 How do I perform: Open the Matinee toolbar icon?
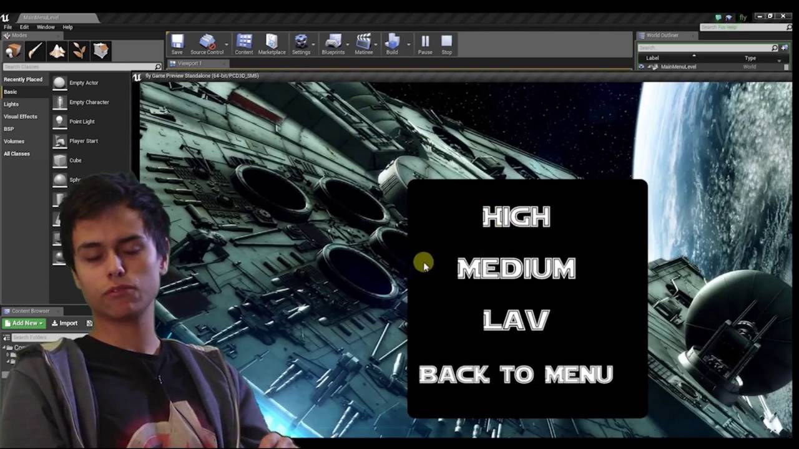tap(363, 42)
